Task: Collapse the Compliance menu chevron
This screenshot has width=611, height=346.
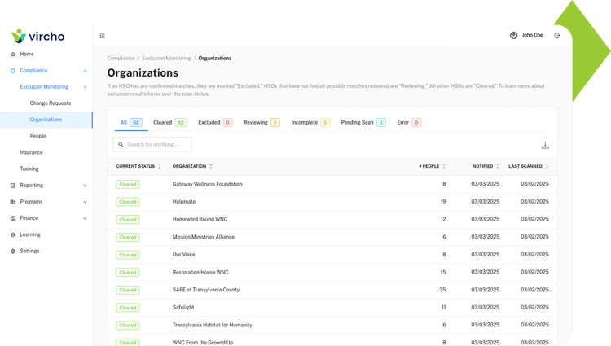Action: coord(85,71)
